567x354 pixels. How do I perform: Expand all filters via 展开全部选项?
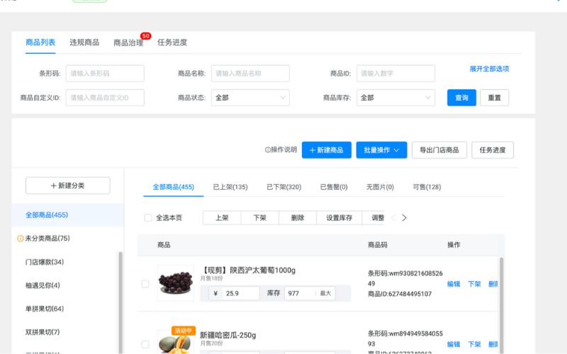pyautogui.click(x=489, y=69)
